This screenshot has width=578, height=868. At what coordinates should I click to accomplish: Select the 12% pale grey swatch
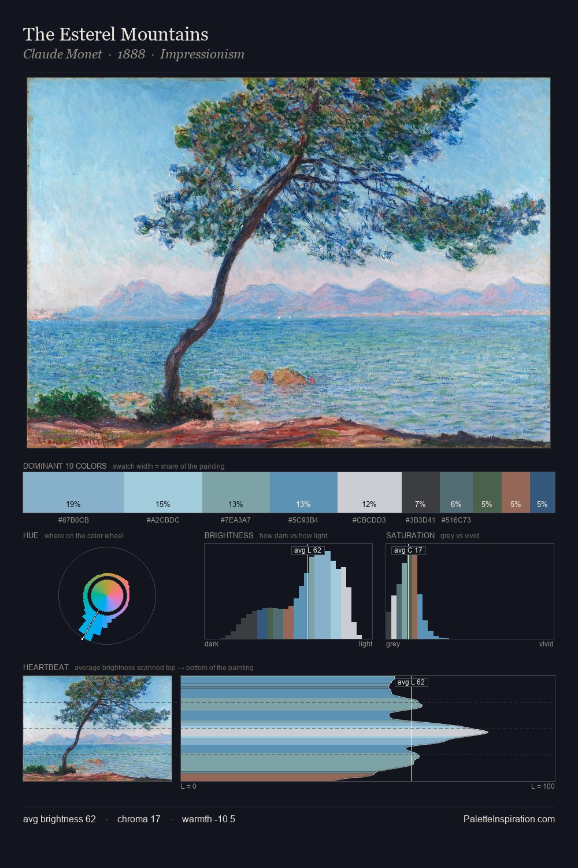(x=369, y=492)
